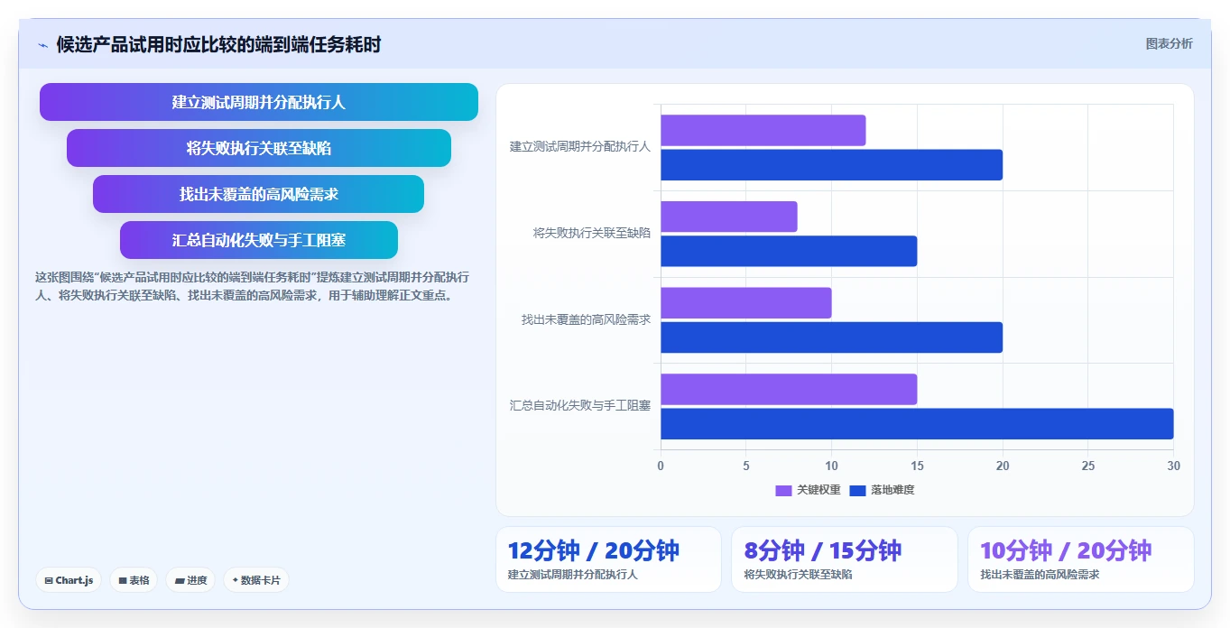Click purple bar for 汇总自动化失败与手工阻塞
Screen dimensions: 1230x628
(x=789, y=389)
